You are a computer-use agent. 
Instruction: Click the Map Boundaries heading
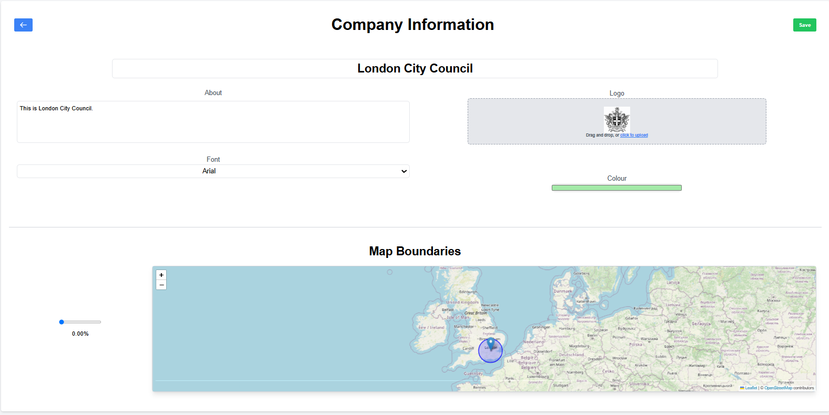[x=414, y=251]
